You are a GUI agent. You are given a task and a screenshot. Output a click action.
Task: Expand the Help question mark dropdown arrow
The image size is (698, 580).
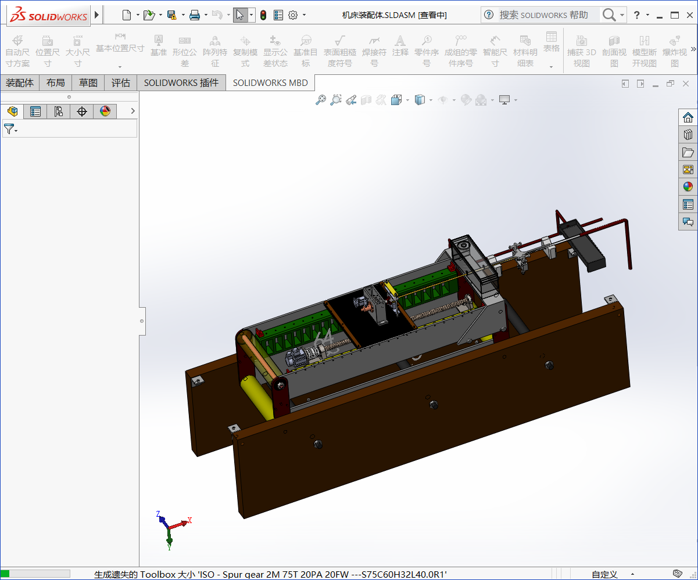tap(647, 15)
